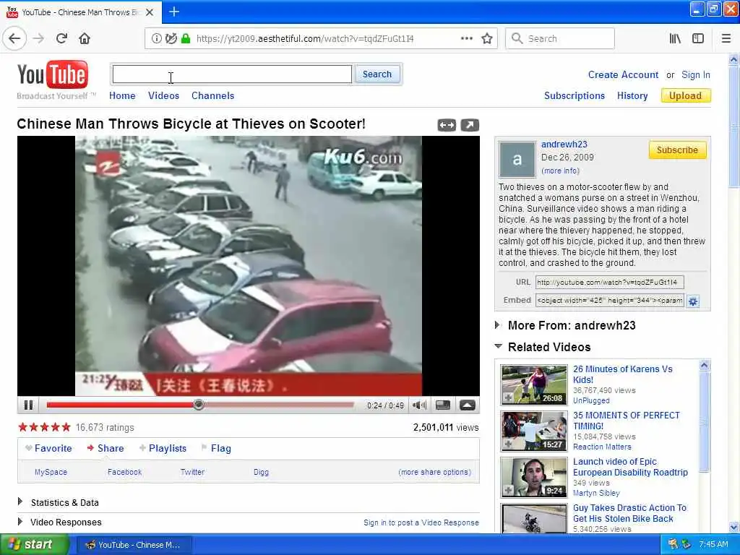740x555 pixels.
Task: Toggle the player size icon in controls
Action: coord(443,405)
